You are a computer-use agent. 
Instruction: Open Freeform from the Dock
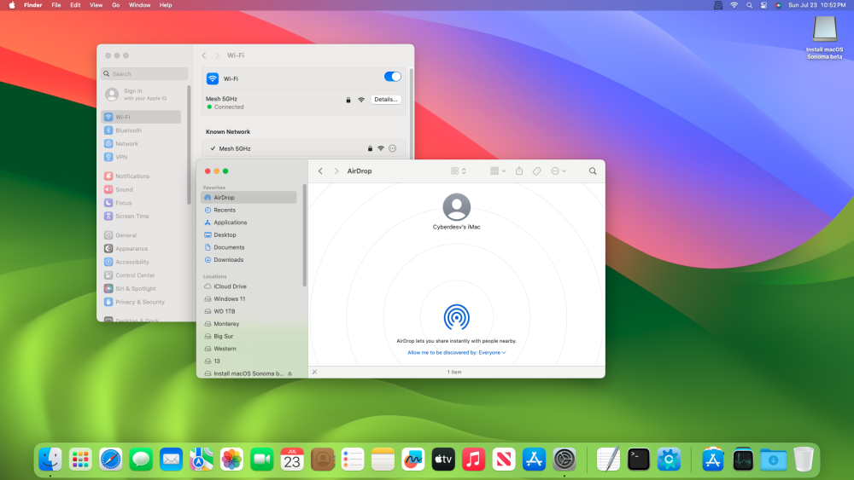pos(412,460)
